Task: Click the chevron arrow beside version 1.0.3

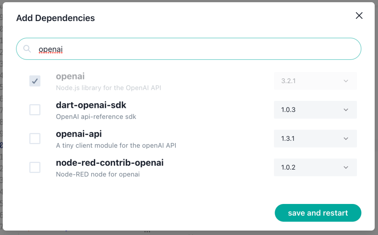Action: 346,110
